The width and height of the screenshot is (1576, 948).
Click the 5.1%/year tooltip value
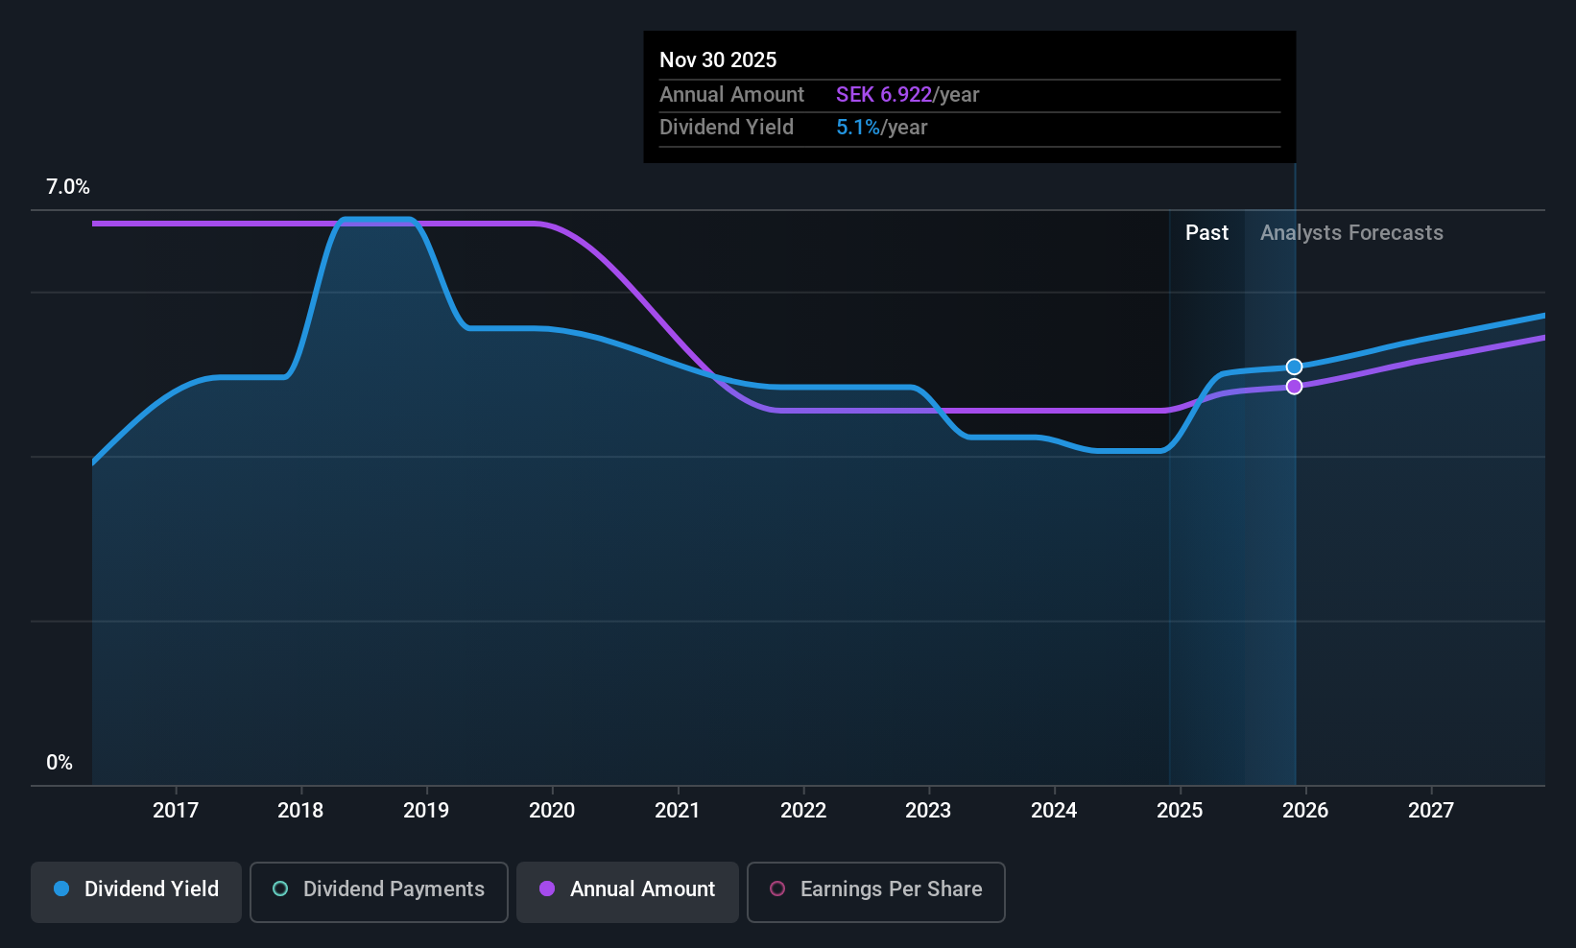[x=881, y=128]
